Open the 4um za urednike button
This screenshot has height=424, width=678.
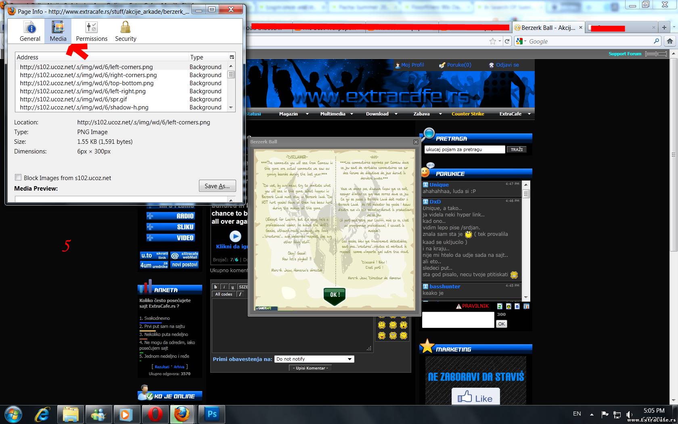point(154,265)
